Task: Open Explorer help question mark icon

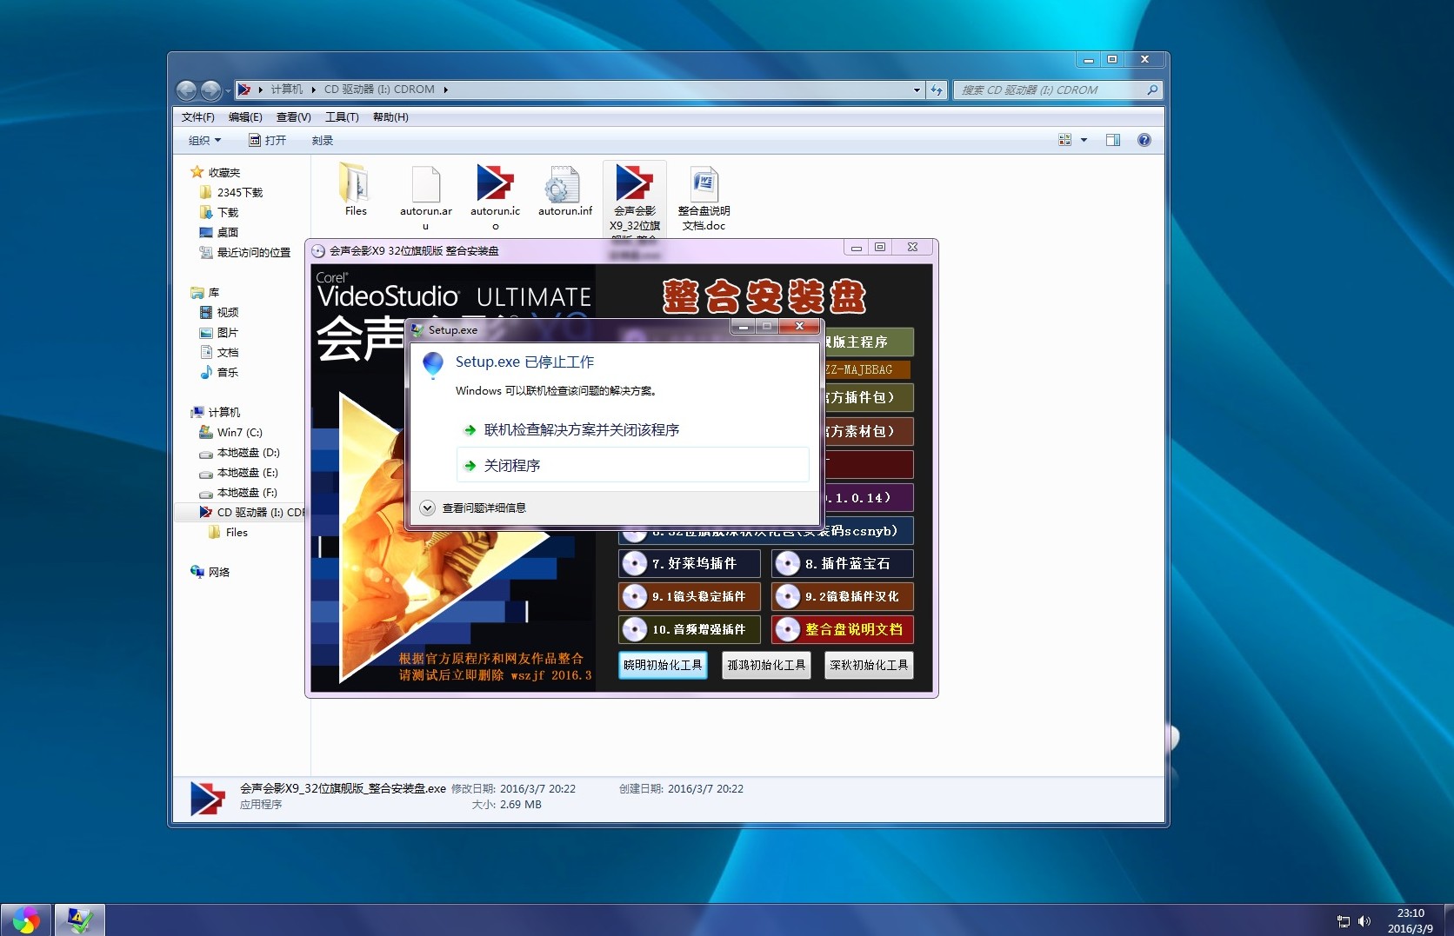Action: (1144, 140)
